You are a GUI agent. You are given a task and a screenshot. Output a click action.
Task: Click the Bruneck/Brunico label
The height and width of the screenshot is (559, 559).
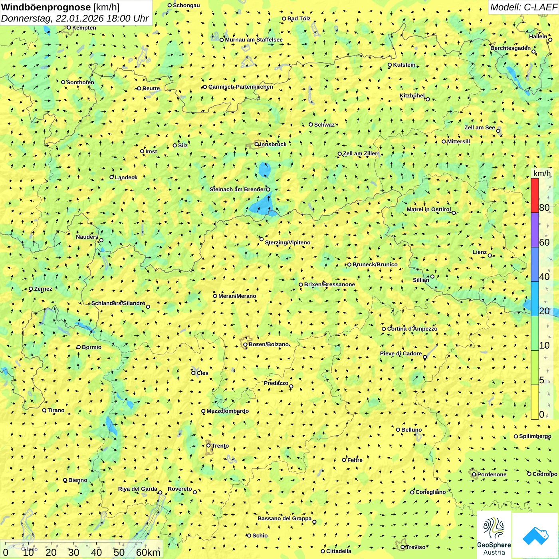pos(375,264)
